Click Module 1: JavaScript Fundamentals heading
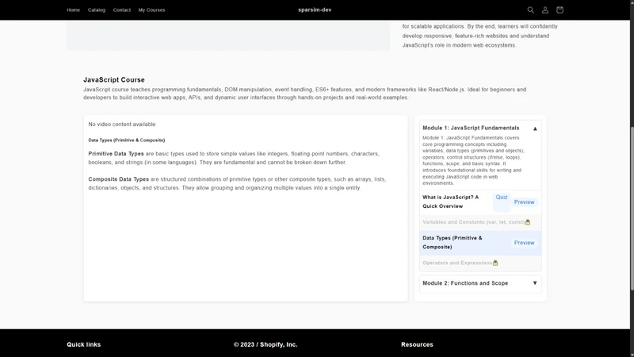 [471, 128]
